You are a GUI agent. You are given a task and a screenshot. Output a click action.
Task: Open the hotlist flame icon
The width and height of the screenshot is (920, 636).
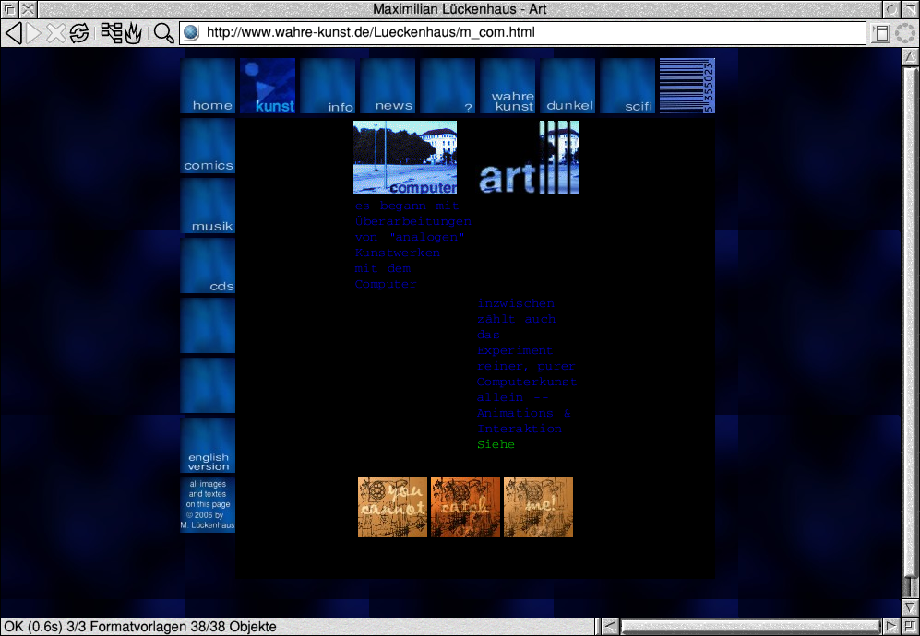click(133, 33)
